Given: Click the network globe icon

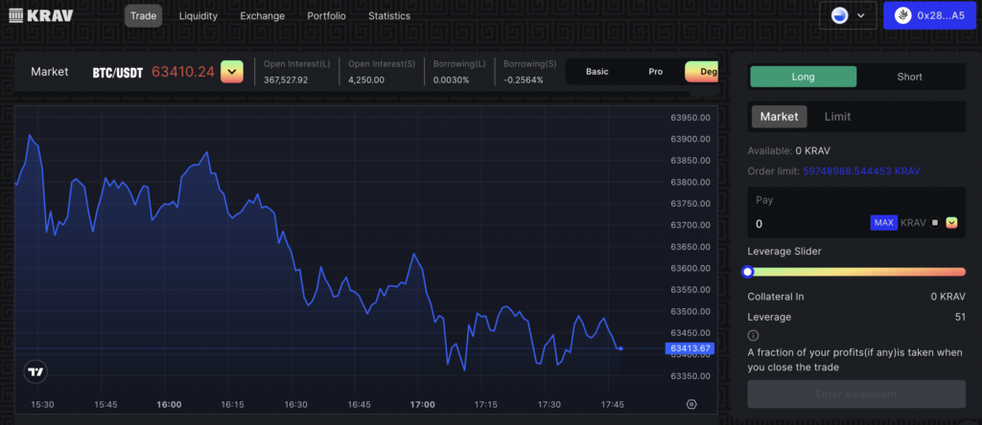Looking at the screenshot, I should click(x=839, y=15).
